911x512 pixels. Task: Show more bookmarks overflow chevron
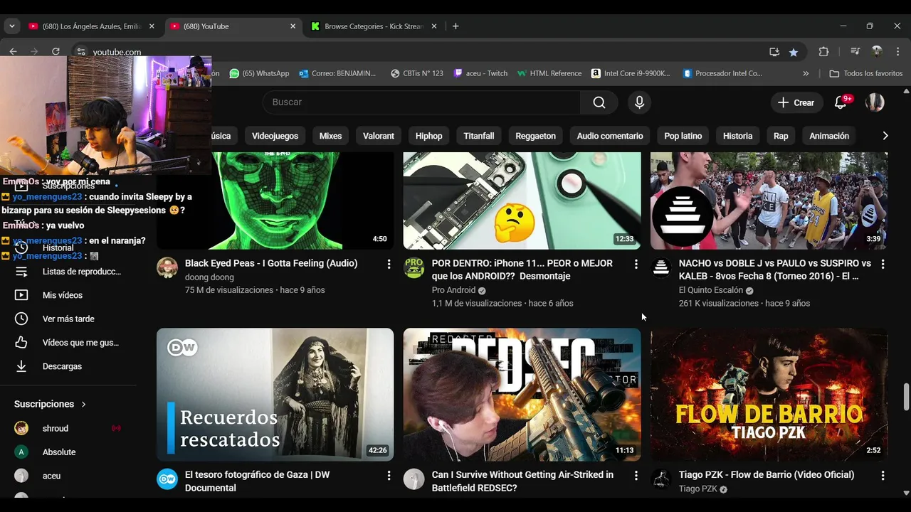(x=806, y=73)
